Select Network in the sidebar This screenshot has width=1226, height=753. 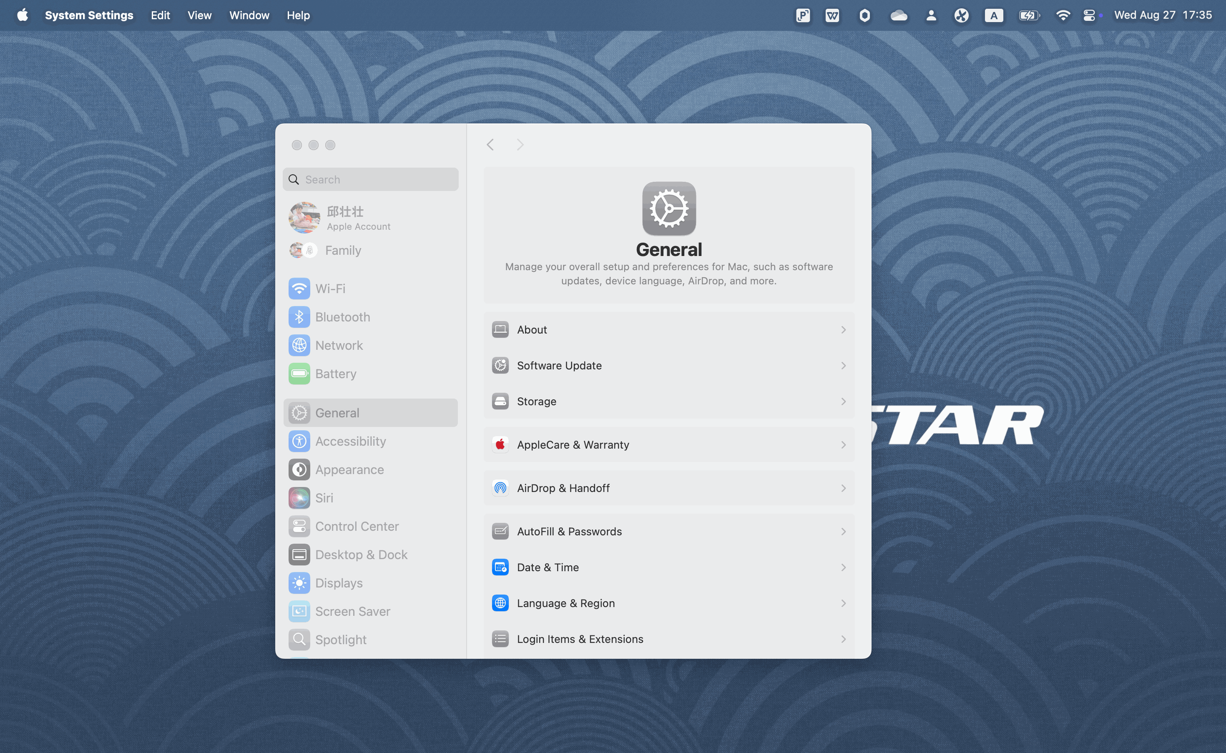tap(370, 345)
